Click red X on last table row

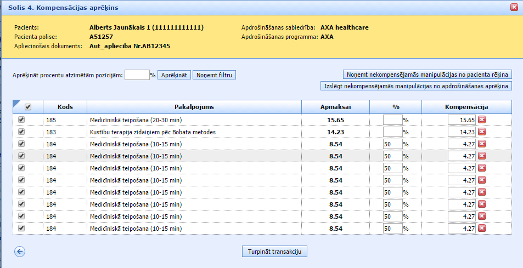click(x=482, y=228)
